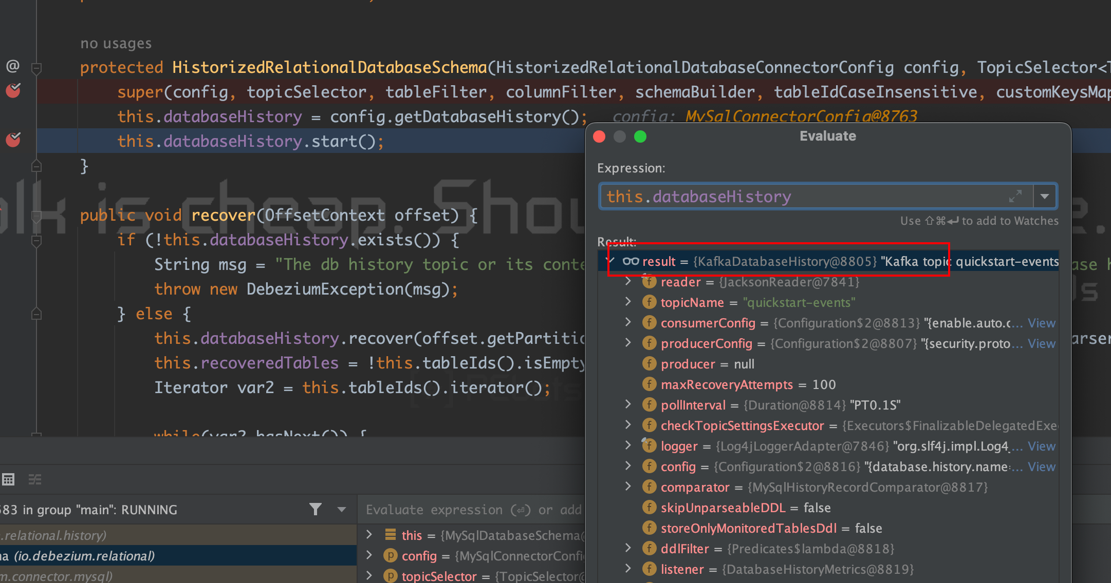Expand the pollInterval field node

tap(628, 404)
